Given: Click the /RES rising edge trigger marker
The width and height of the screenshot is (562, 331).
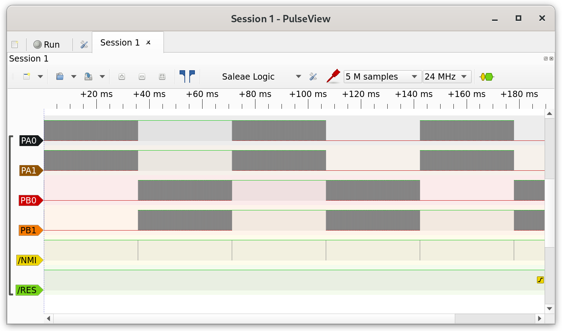Looking at the screenshot, I should pos(540,280).
